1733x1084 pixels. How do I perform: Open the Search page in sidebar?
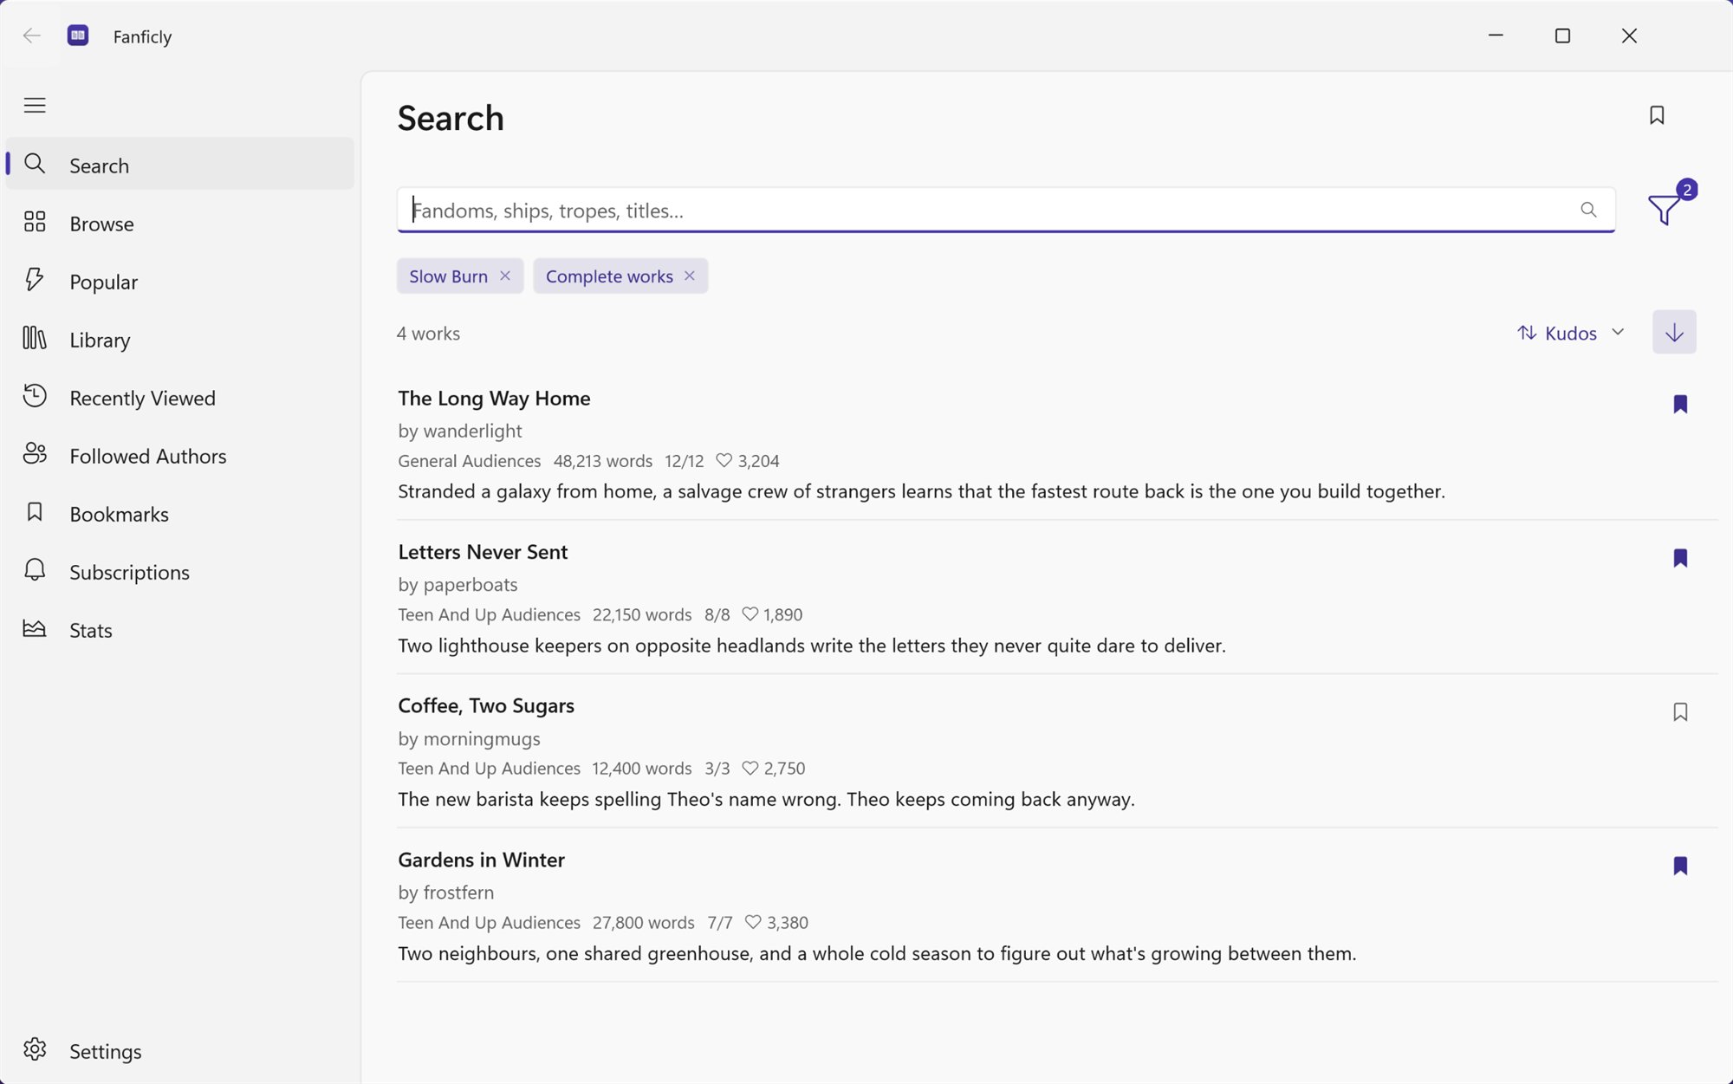click(x=179, y=165)
